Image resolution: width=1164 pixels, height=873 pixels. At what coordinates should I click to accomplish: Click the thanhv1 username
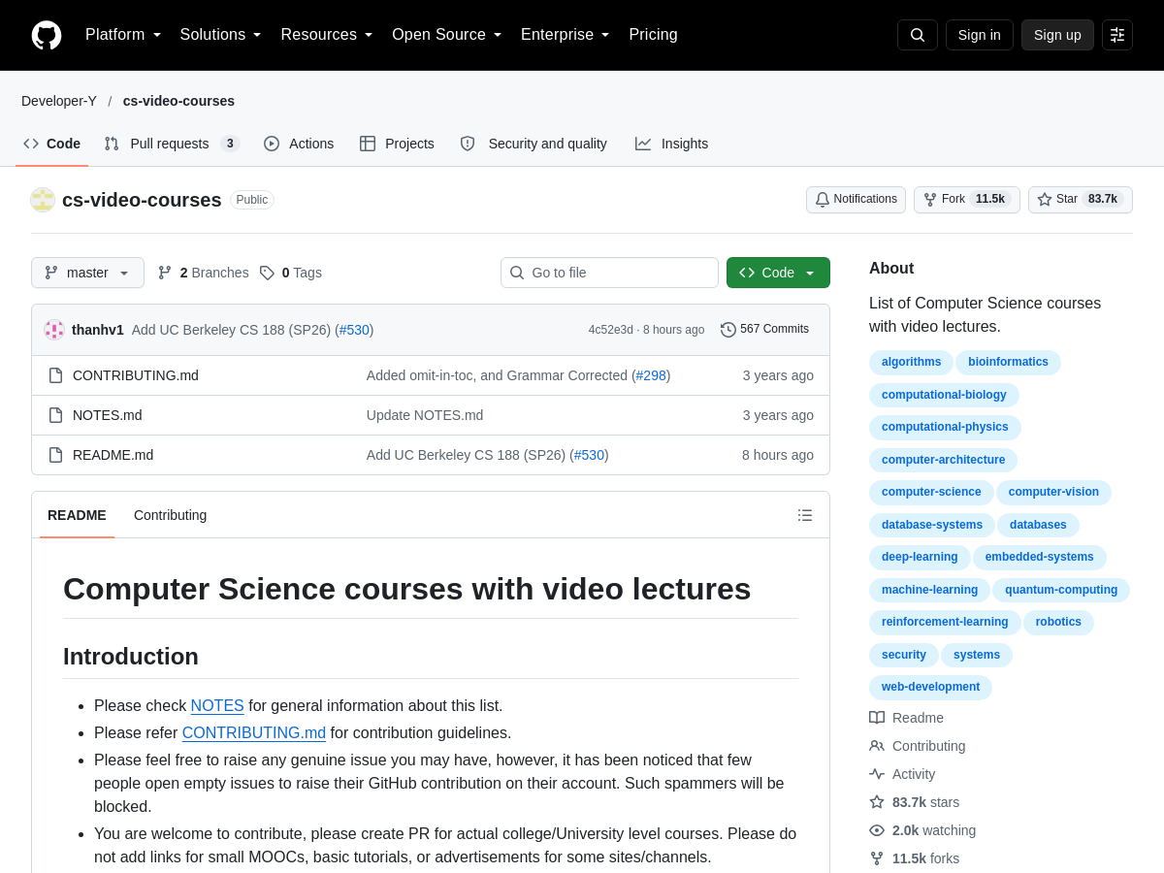(98, 330)
